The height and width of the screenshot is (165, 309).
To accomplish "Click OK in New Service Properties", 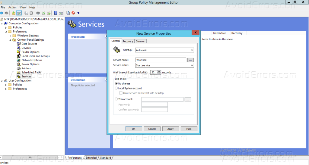I will (133, 129).
